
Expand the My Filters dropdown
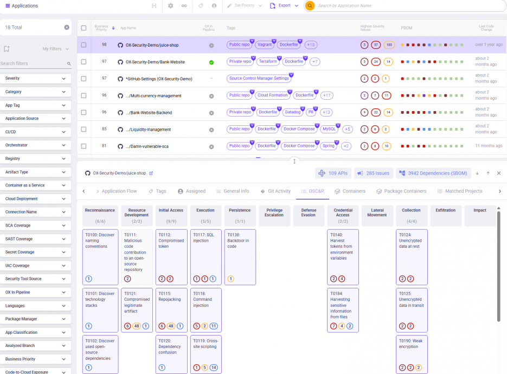click(x=56, y=49)
